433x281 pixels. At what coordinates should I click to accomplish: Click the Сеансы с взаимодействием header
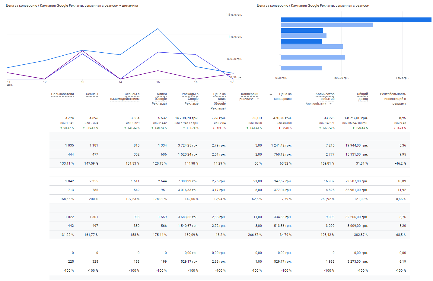coord(125,97)
